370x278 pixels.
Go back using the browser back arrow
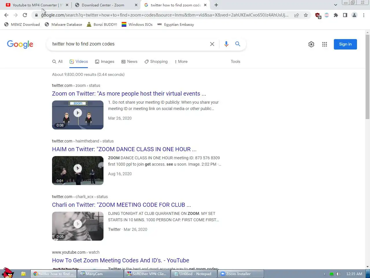click(x=6, y=15)
